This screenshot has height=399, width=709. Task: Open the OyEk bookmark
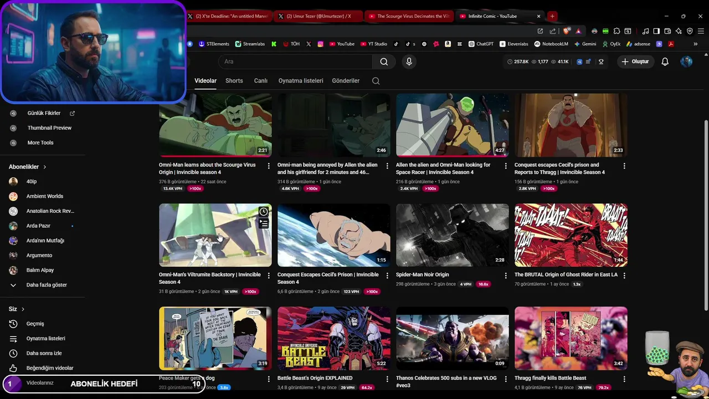point(611,44)
